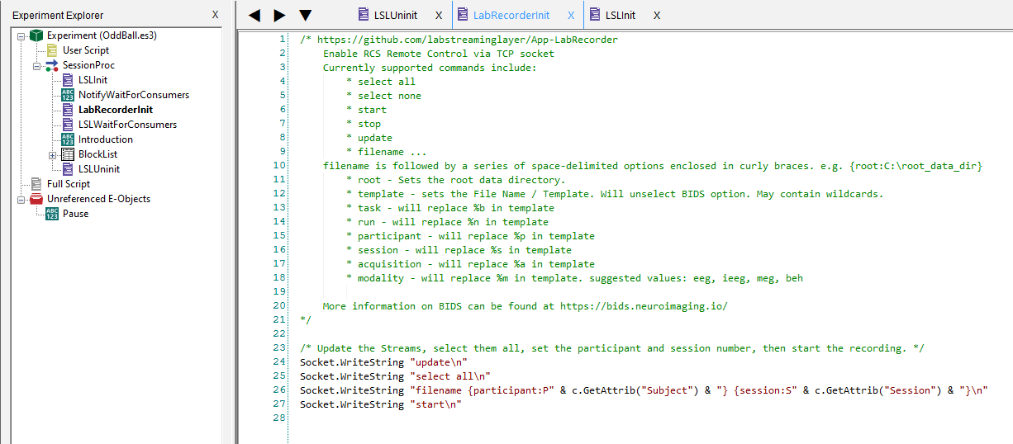Select Introduction in the tree
The width and height of the screenshot is (1013, 444).
pyautogui.click(x=106, y=139)
